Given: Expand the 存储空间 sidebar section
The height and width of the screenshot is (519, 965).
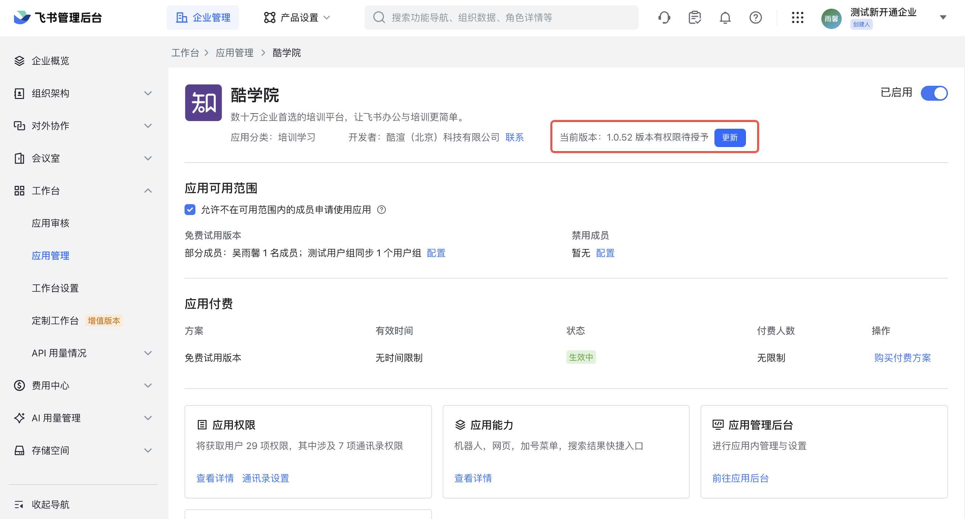Looking at the screenshot, I should [x=148, y=450].
